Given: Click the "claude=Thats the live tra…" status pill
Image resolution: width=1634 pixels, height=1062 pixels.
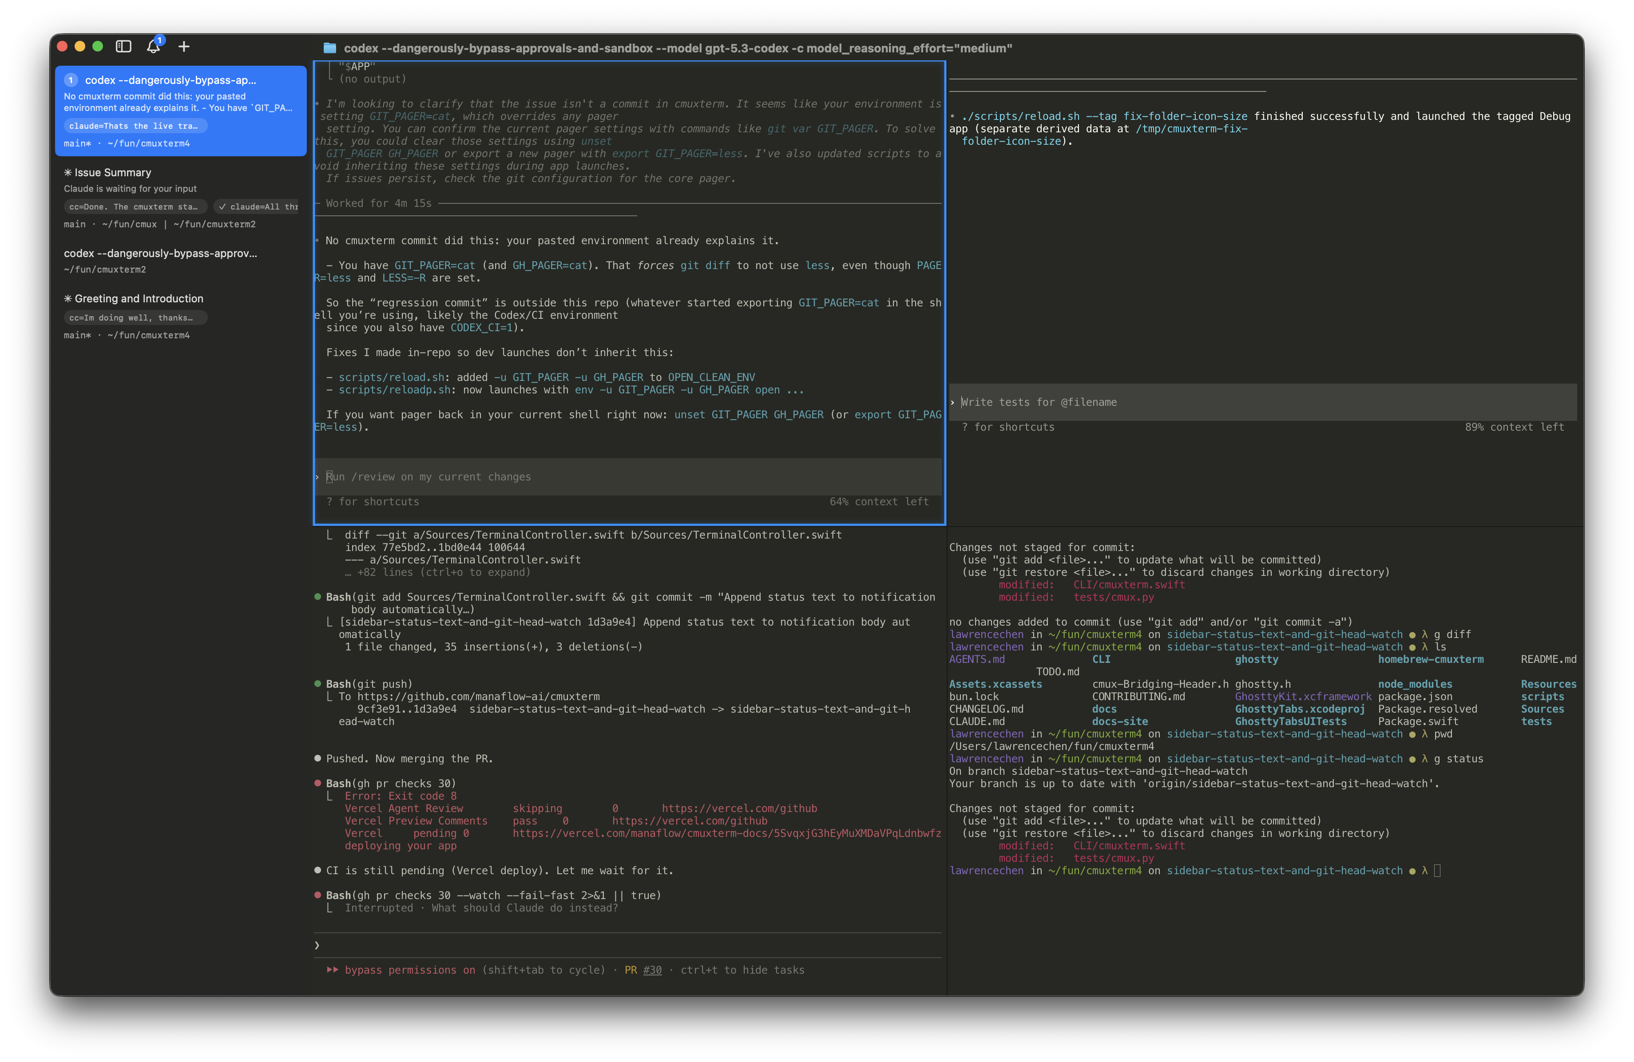Looking at the screenshot, I should click(x=135, y=126).
